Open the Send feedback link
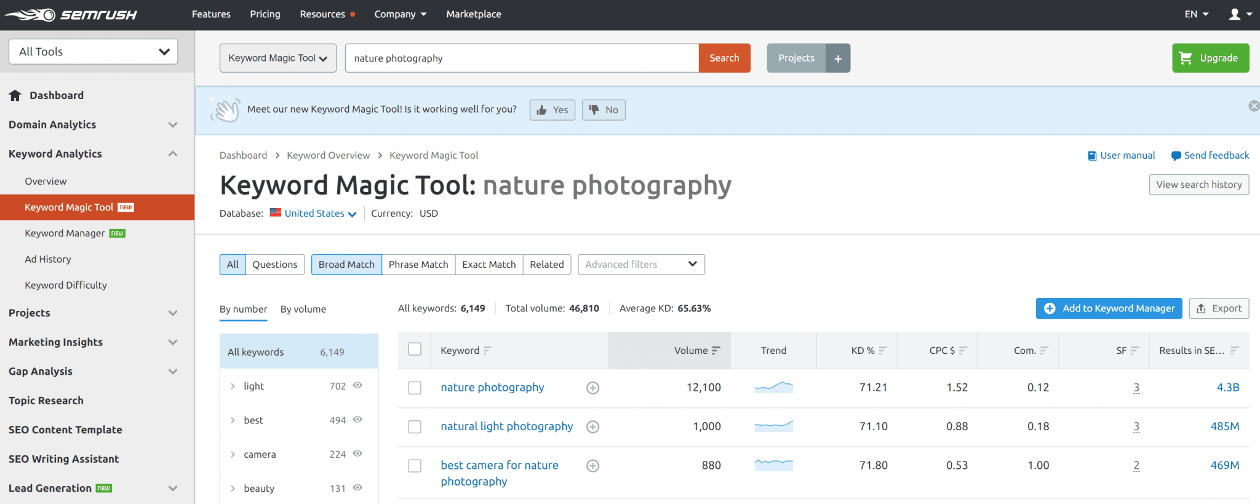Screen dimensions: 1260x504 [x=1210, y=155]
